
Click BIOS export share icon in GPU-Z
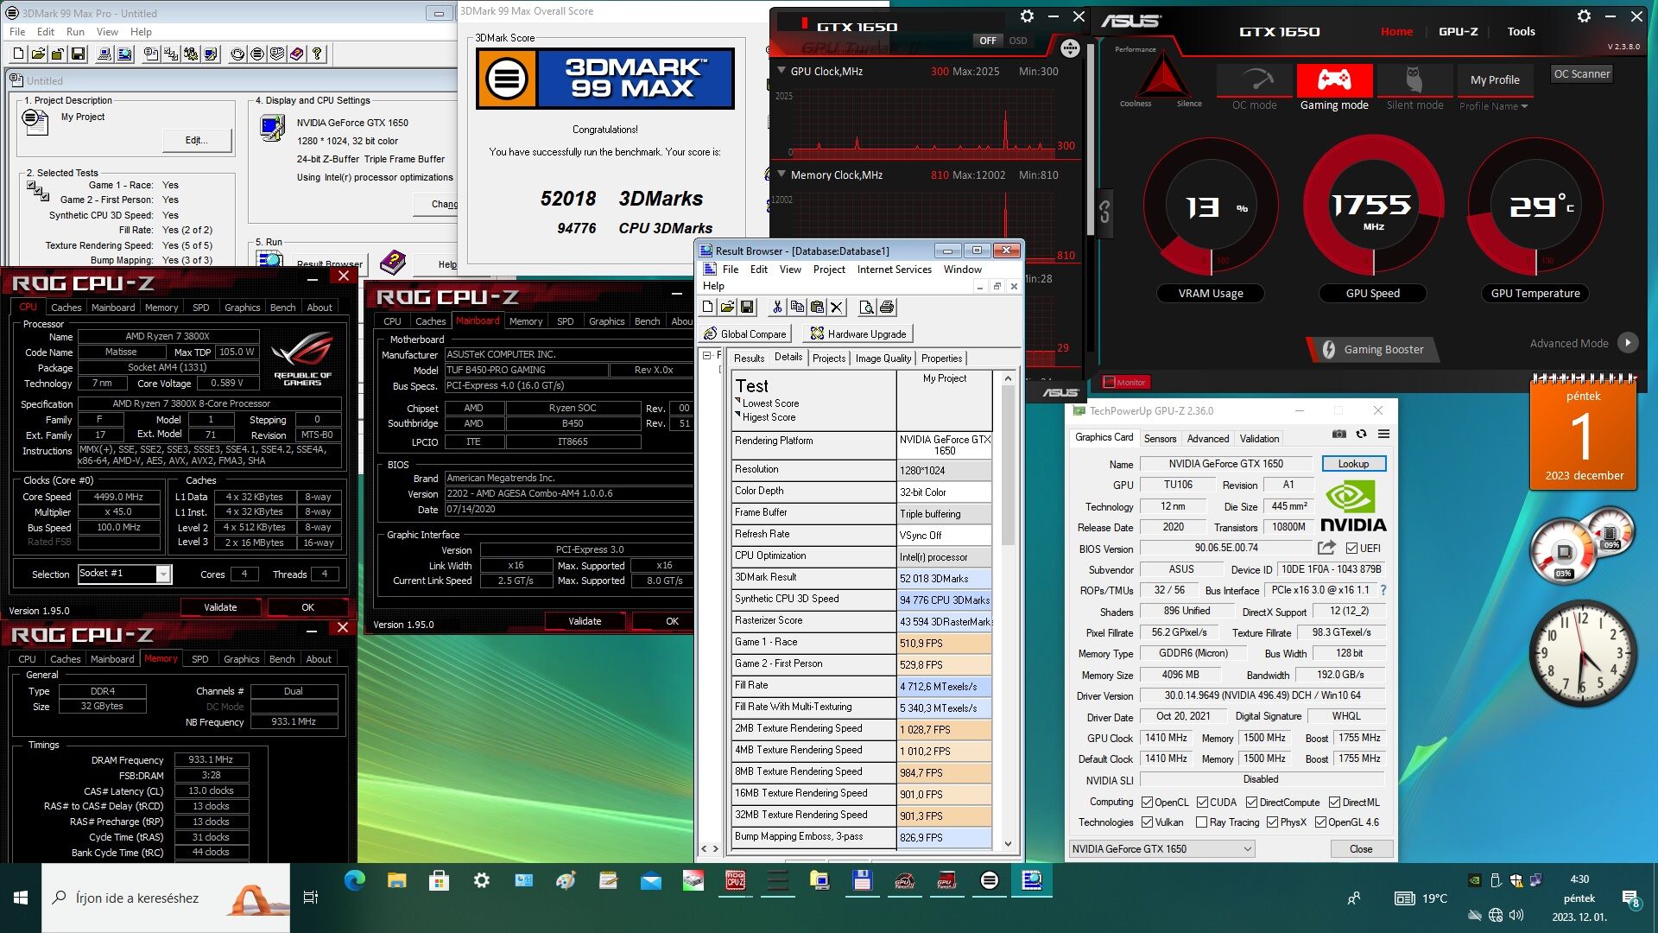(1326, 548)
